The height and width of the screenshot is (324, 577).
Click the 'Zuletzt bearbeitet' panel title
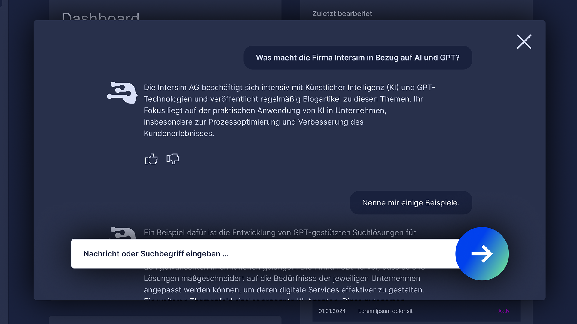(x=342, y=14)
